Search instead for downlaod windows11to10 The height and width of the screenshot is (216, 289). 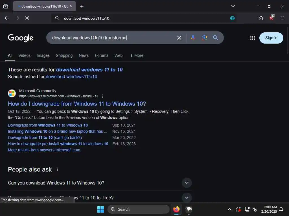pos(71,76)
